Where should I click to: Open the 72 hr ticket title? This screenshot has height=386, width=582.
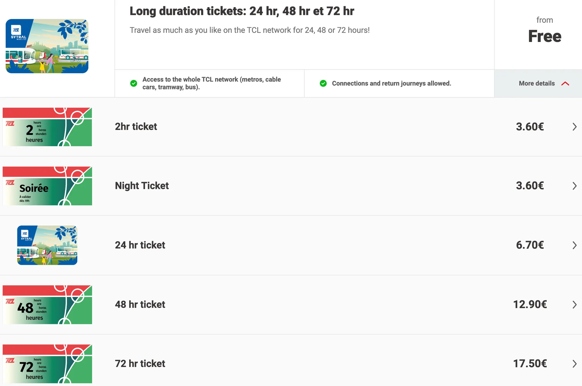tap(140, 364)
